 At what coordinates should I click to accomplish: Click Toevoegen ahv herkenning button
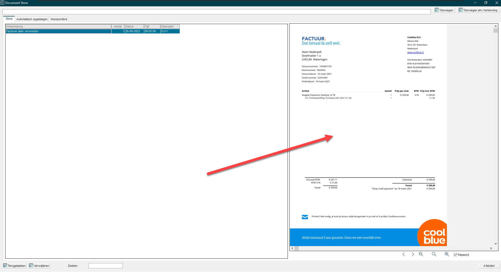click(478, 10)
